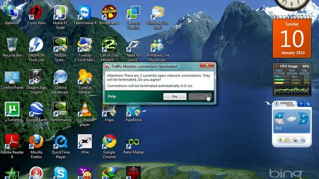This screenshot has height=179, width=319.
Task: Open the Recycle Bin
Action: (x=12, y=48)
